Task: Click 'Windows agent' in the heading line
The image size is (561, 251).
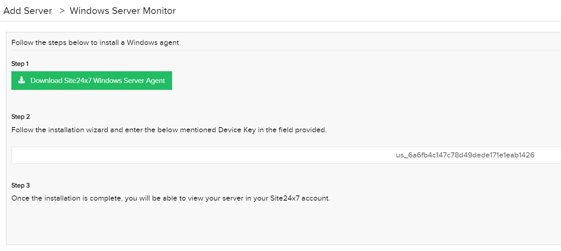Action: click(153, 43)
